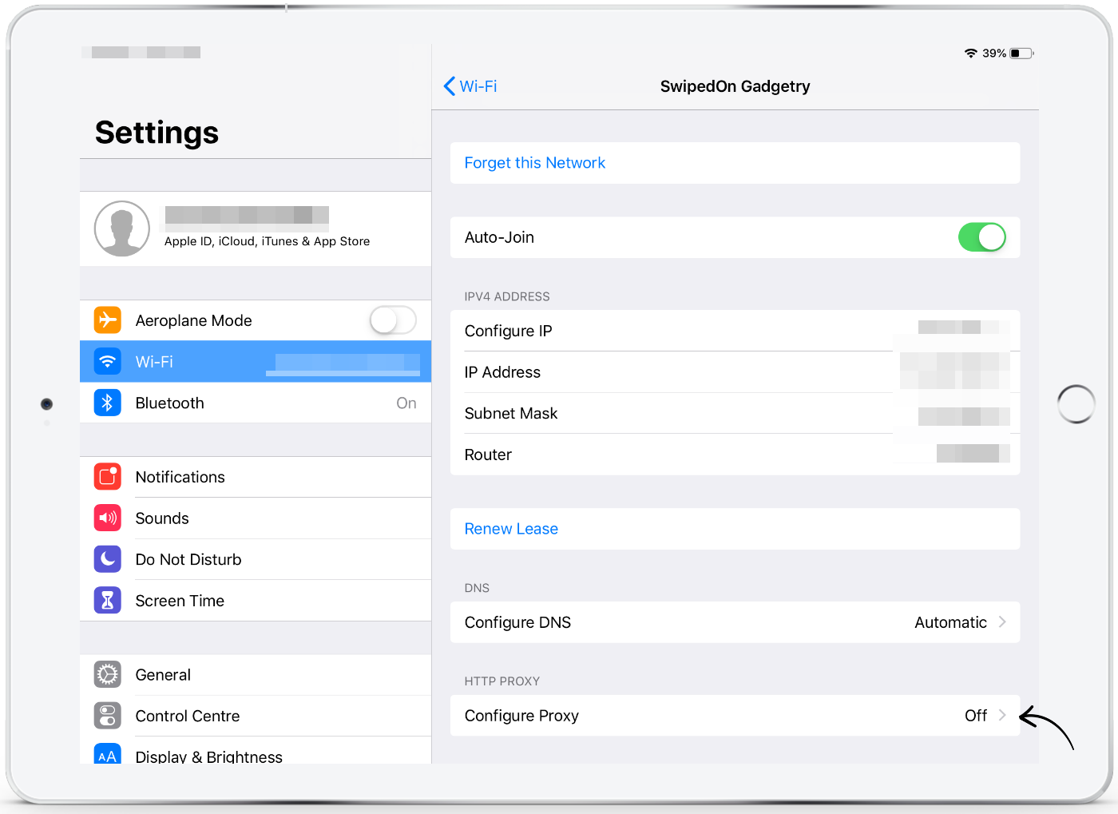Tap the SwipedOn Gadgetry title
1118x814 pixels.
pos(735,86)
